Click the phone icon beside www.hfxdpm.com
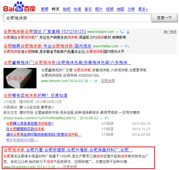 tap(122, 32)
